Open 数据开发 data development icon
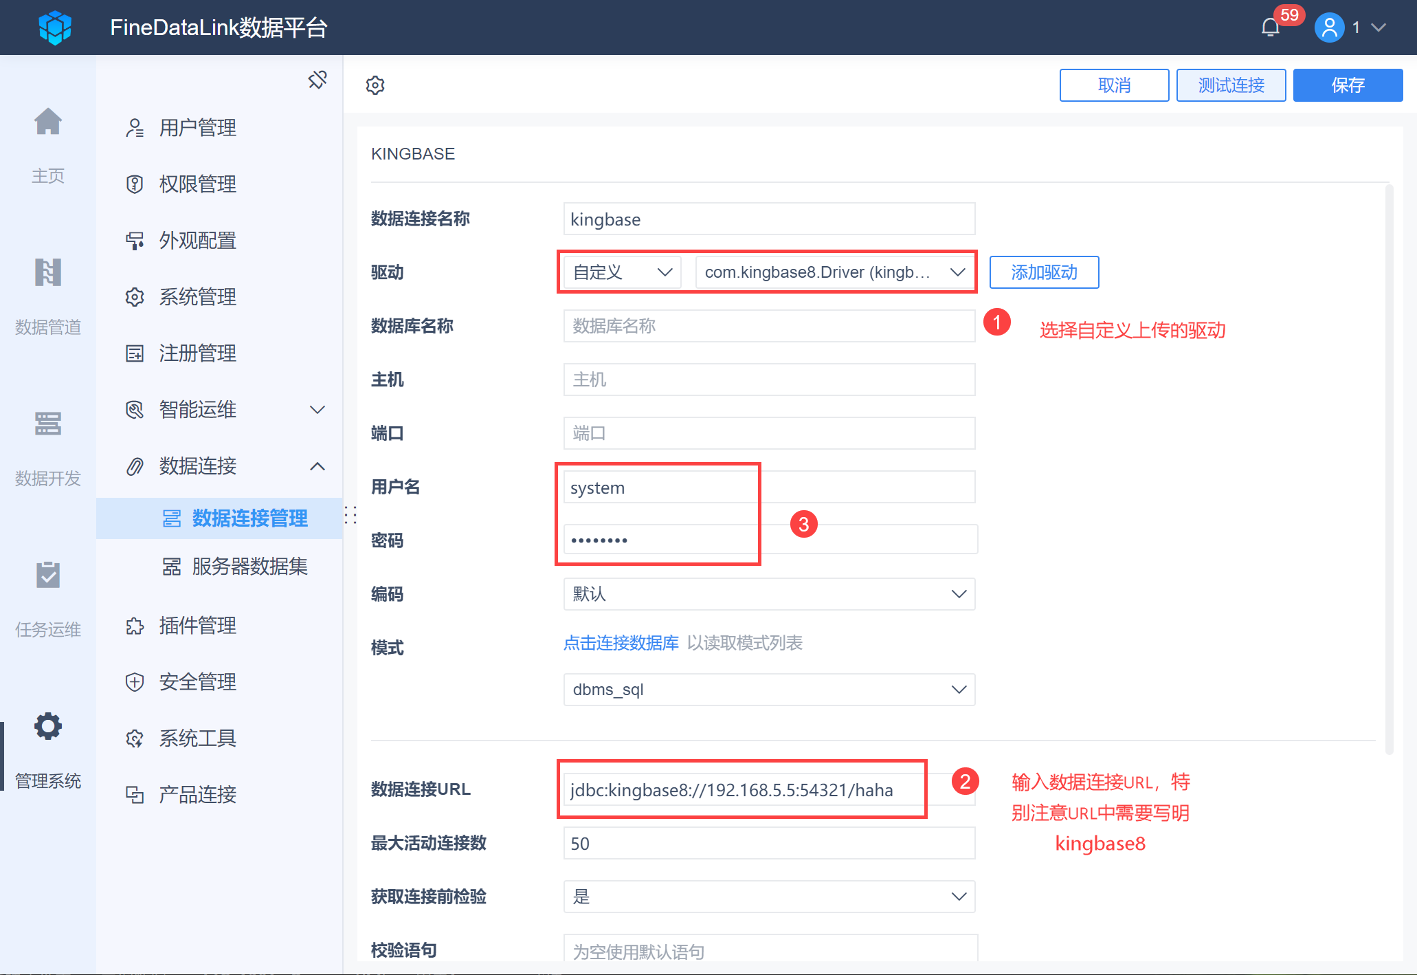The image size is (1417, 975). click(48, 424)
